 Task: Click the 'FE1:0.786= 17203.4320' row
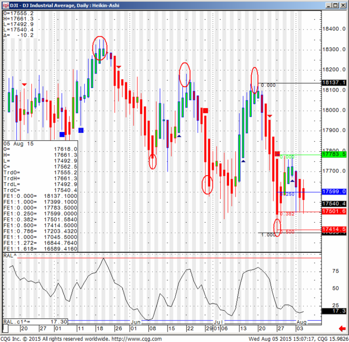tap(40, 231)
